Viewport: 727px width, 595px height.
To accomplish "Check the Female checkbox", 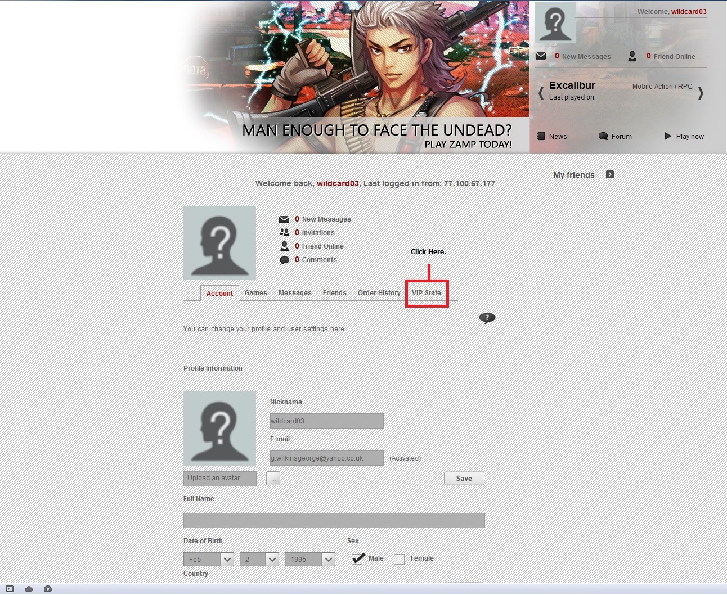I will 399,559.
